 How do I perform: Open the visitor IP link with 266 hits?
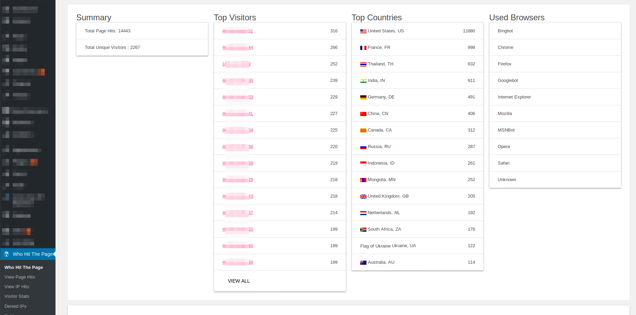(238, 48)
